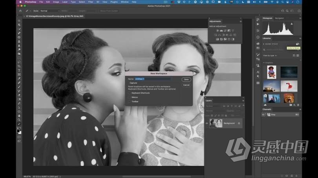Enable the Keyboard Shortcuts checkbox

point(130,93)
